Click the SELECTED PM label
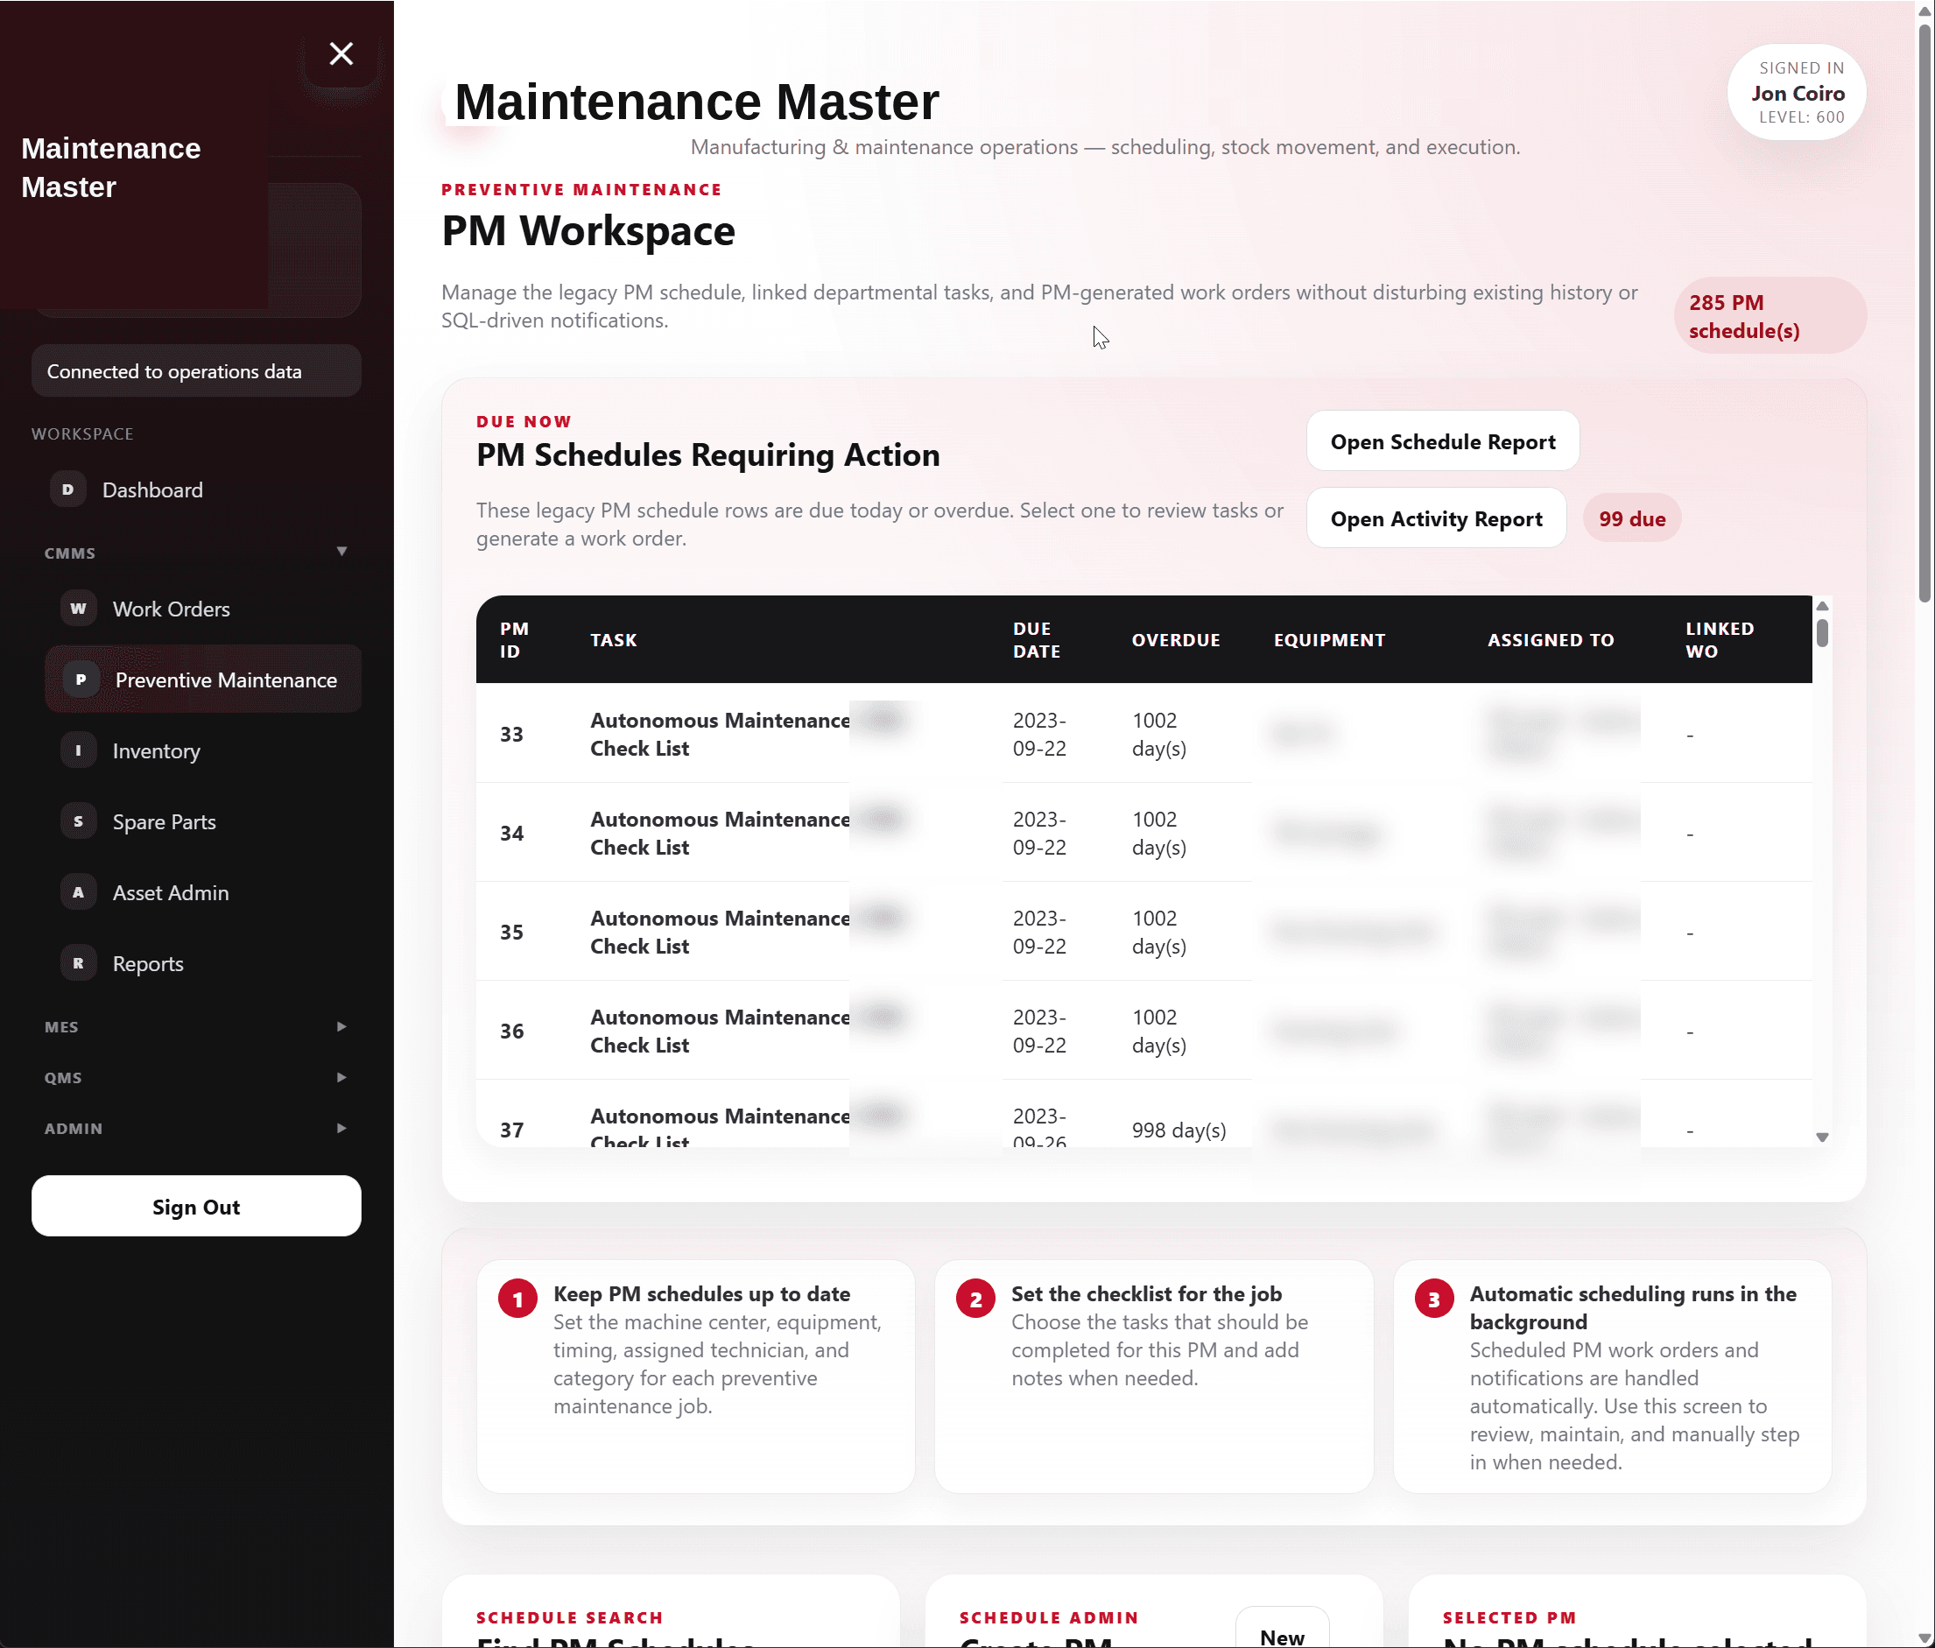1935x1648 pixels. pyautogui.click(x=1509, y=1617)
